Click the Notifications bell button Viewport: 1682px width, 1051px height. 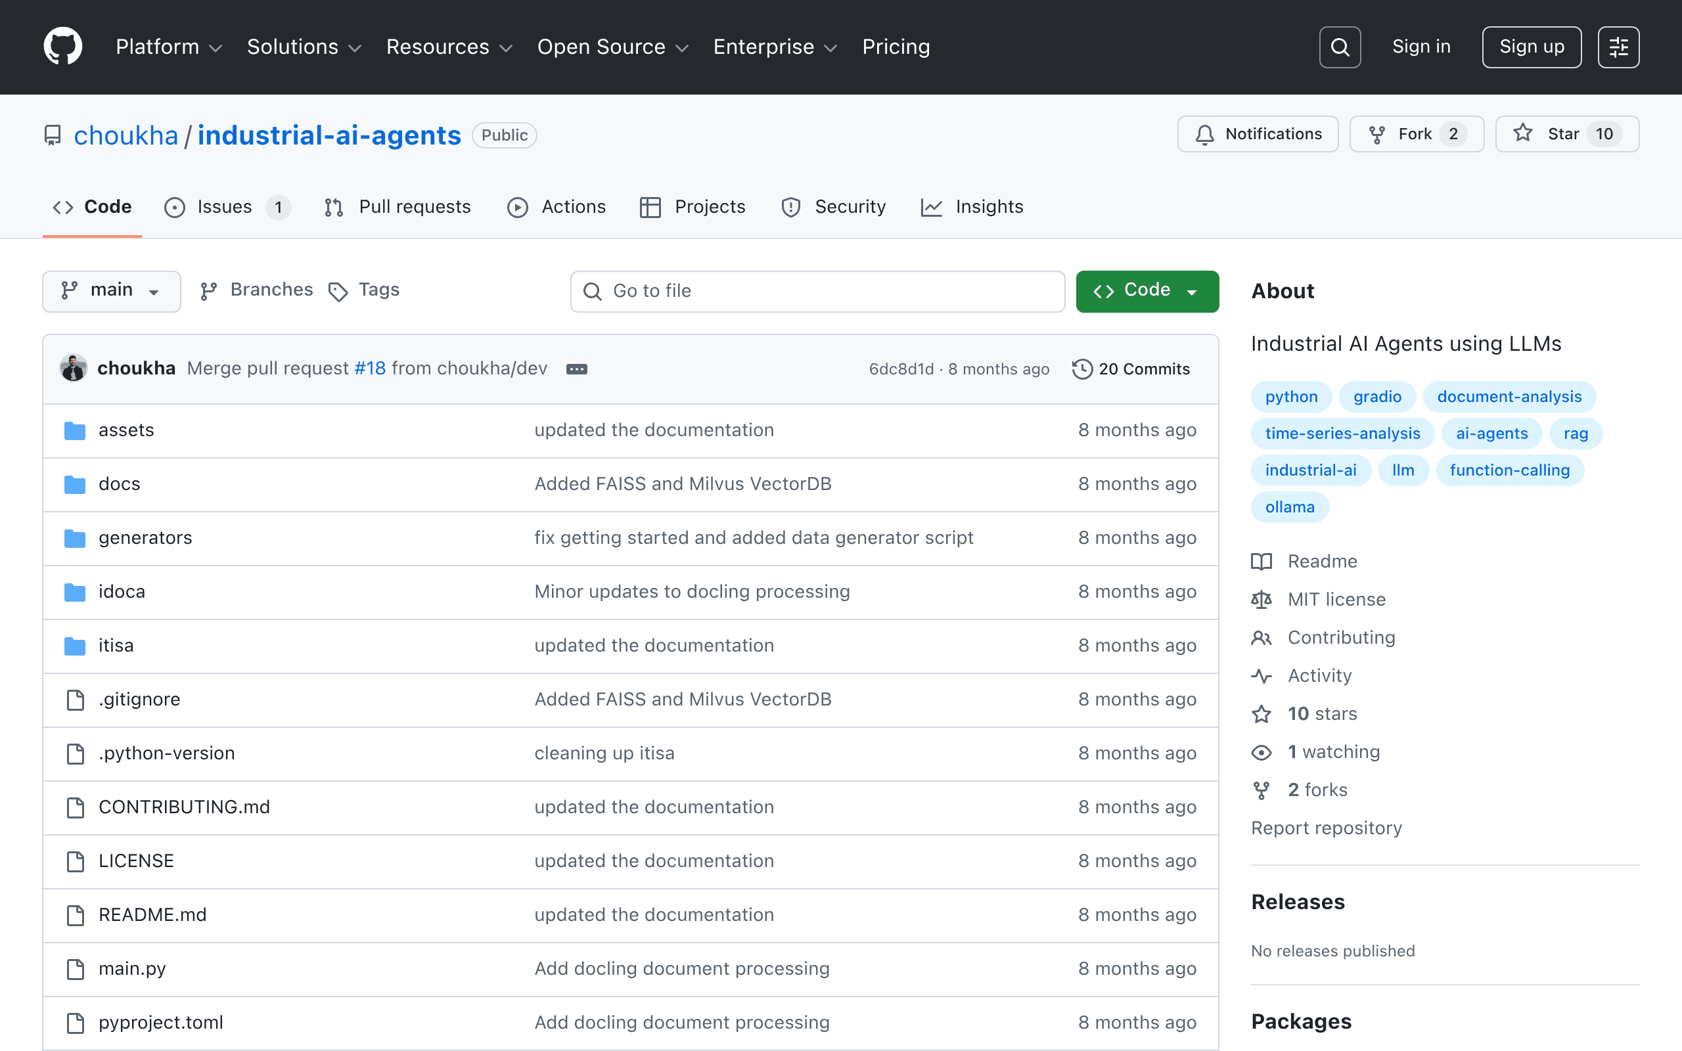coord(1258,134)
